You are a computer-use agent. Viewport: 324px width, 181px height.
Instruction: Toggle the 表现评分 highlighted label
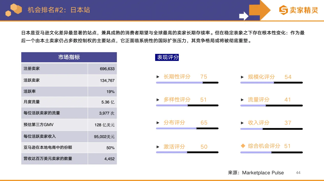click(167, 57)
